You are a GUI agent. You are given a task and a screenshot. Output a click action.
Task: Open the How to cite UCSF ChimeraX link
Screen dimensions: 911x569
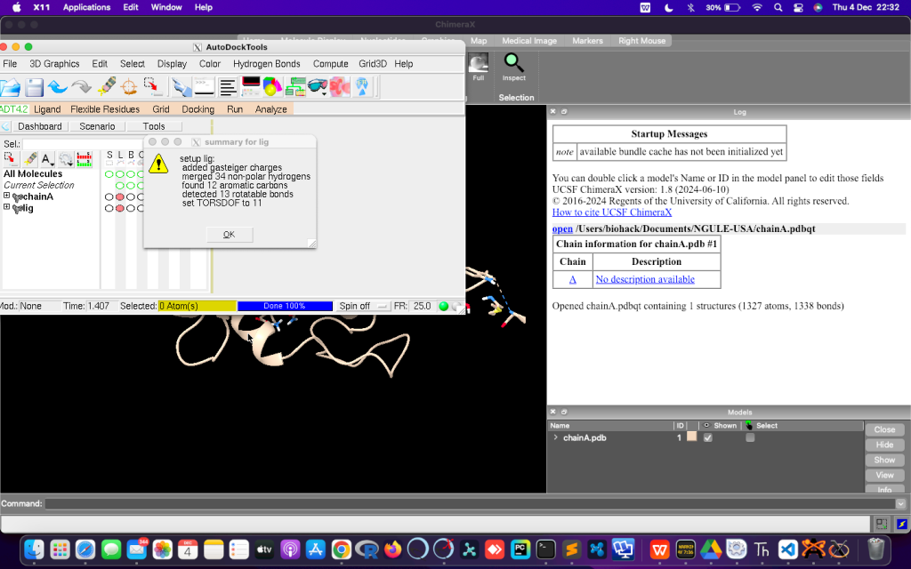pos(611,212)
